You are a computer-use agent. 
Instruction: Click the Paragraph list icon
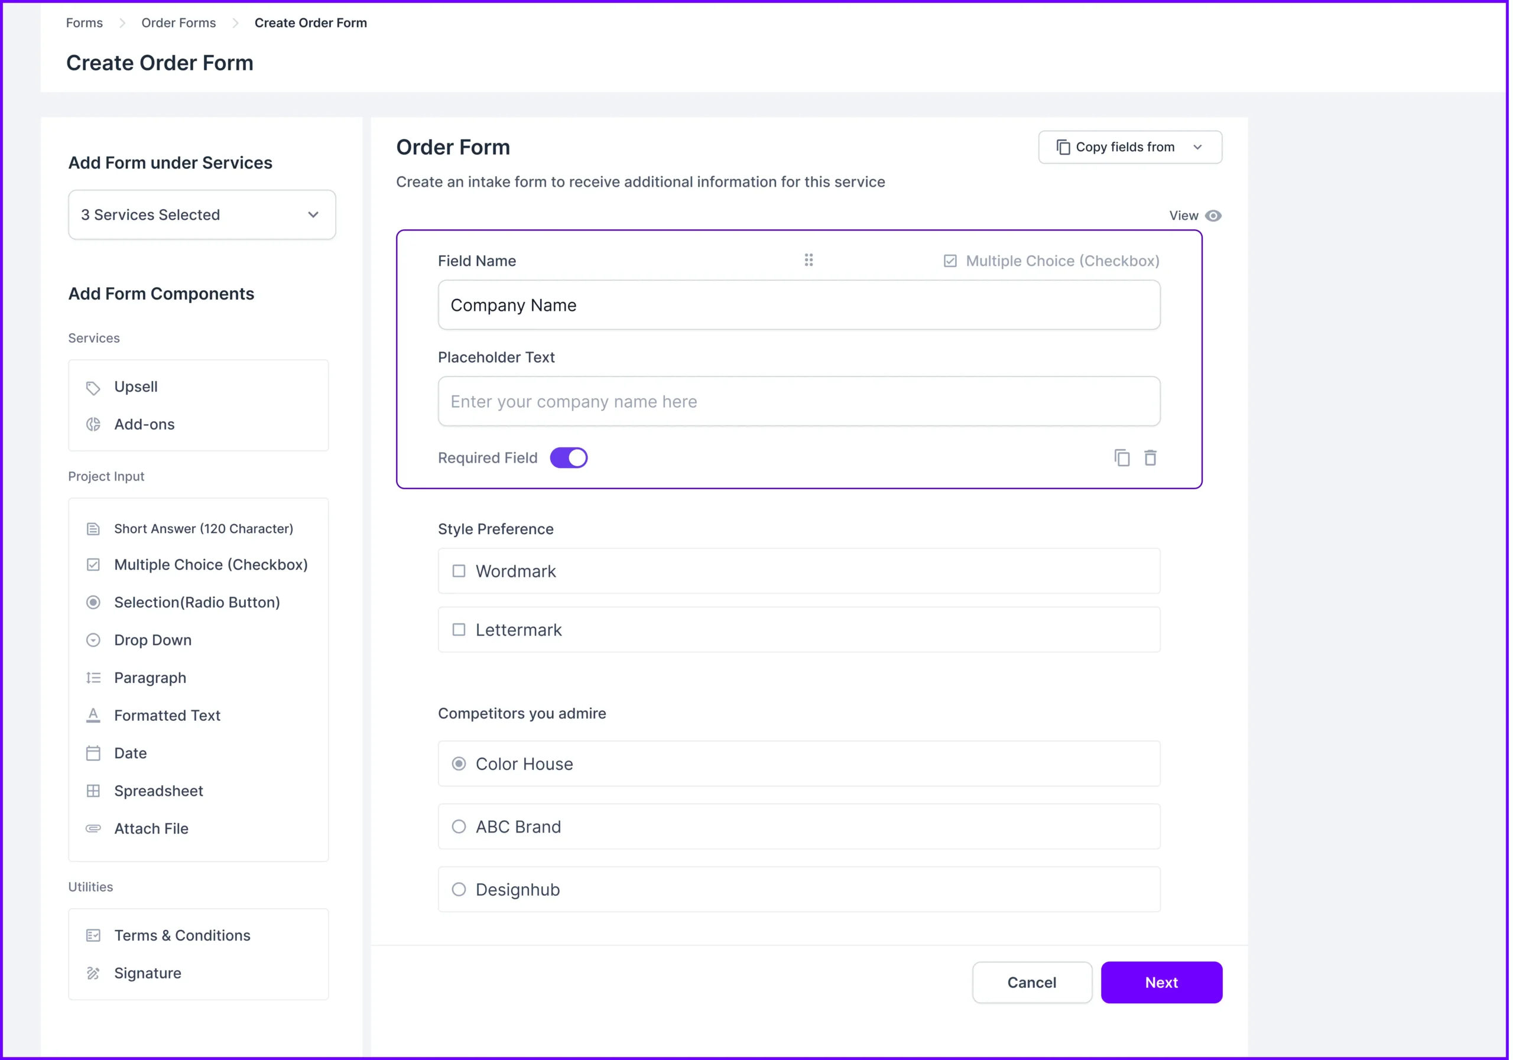tap(93, 677)
